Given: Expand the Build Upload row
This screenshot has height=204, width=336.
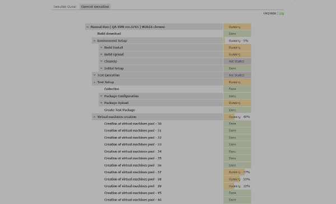Looking at the screenshot, I should [101, 54].
